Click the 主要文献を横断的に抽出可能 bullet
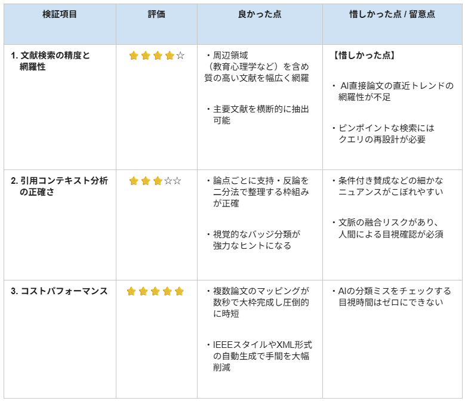Image resolution: width=465 pixels, height=401 pixels. tap(258, 115)
